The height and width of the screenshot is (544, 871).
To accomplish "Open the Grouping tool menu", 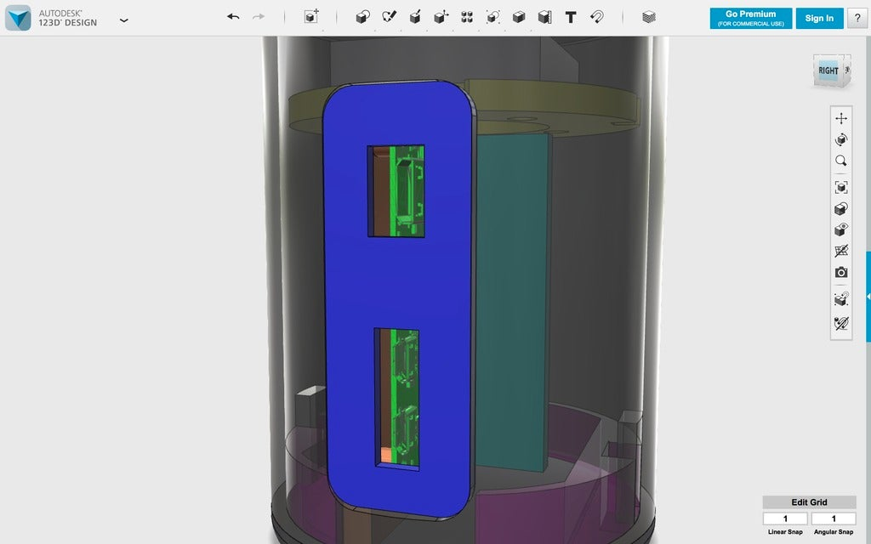I will coord(492,17).
